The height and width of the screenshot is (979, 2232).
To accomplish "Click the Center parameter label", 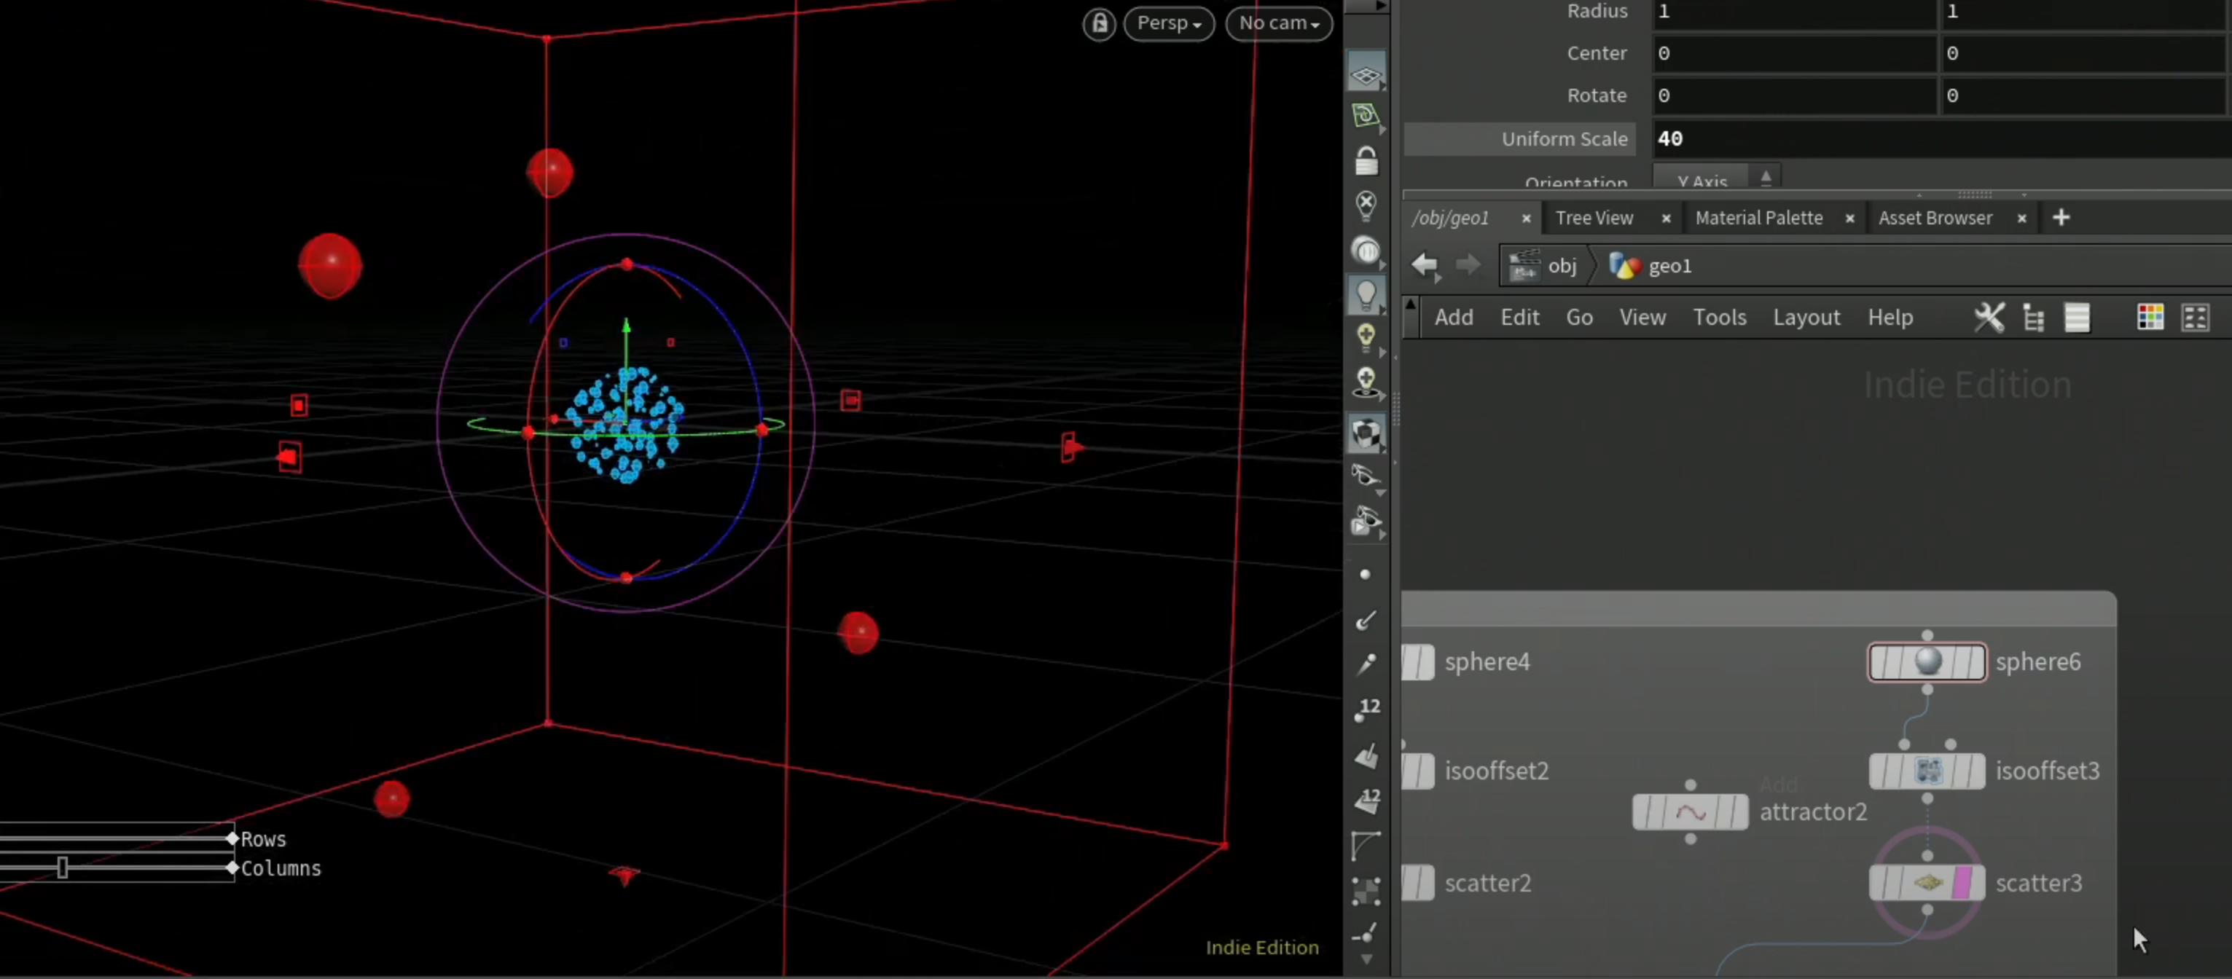I will click(1597, 53).
